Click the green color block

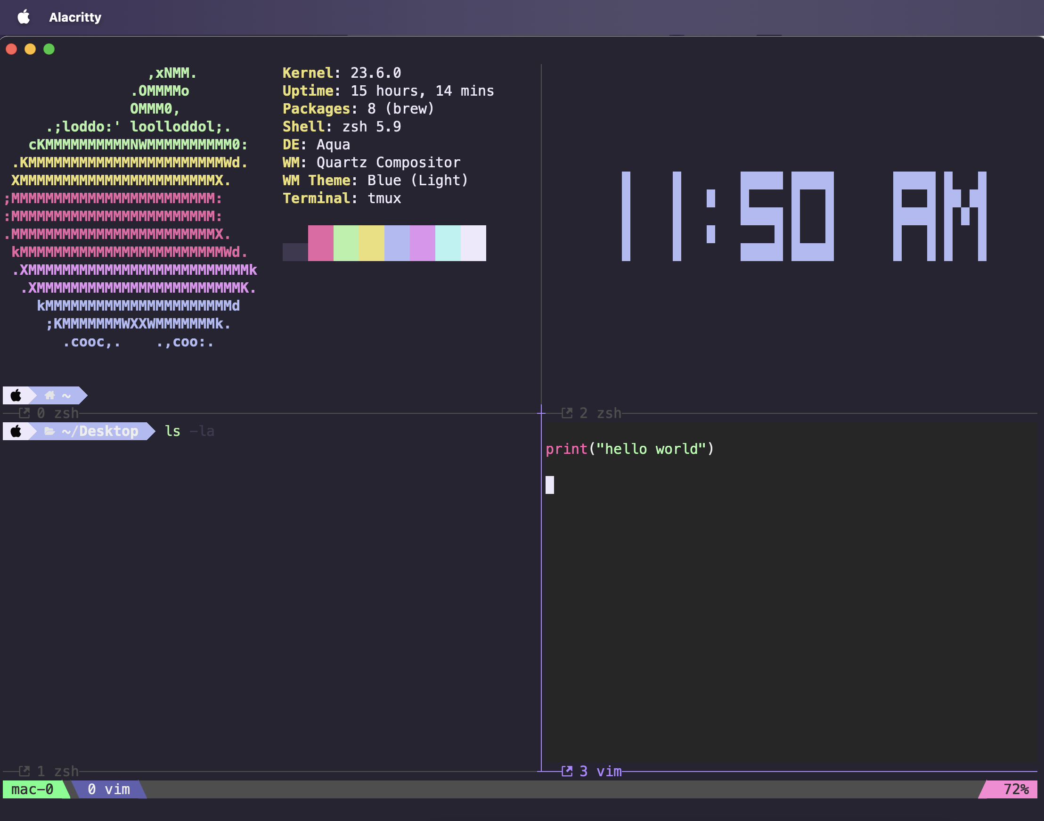[346, 243]
